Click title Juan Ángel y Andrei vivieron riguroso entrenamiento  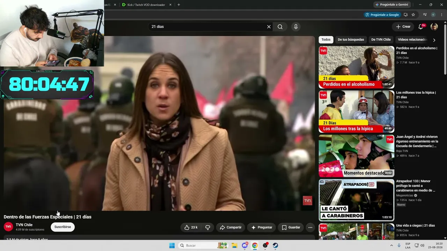417,141
